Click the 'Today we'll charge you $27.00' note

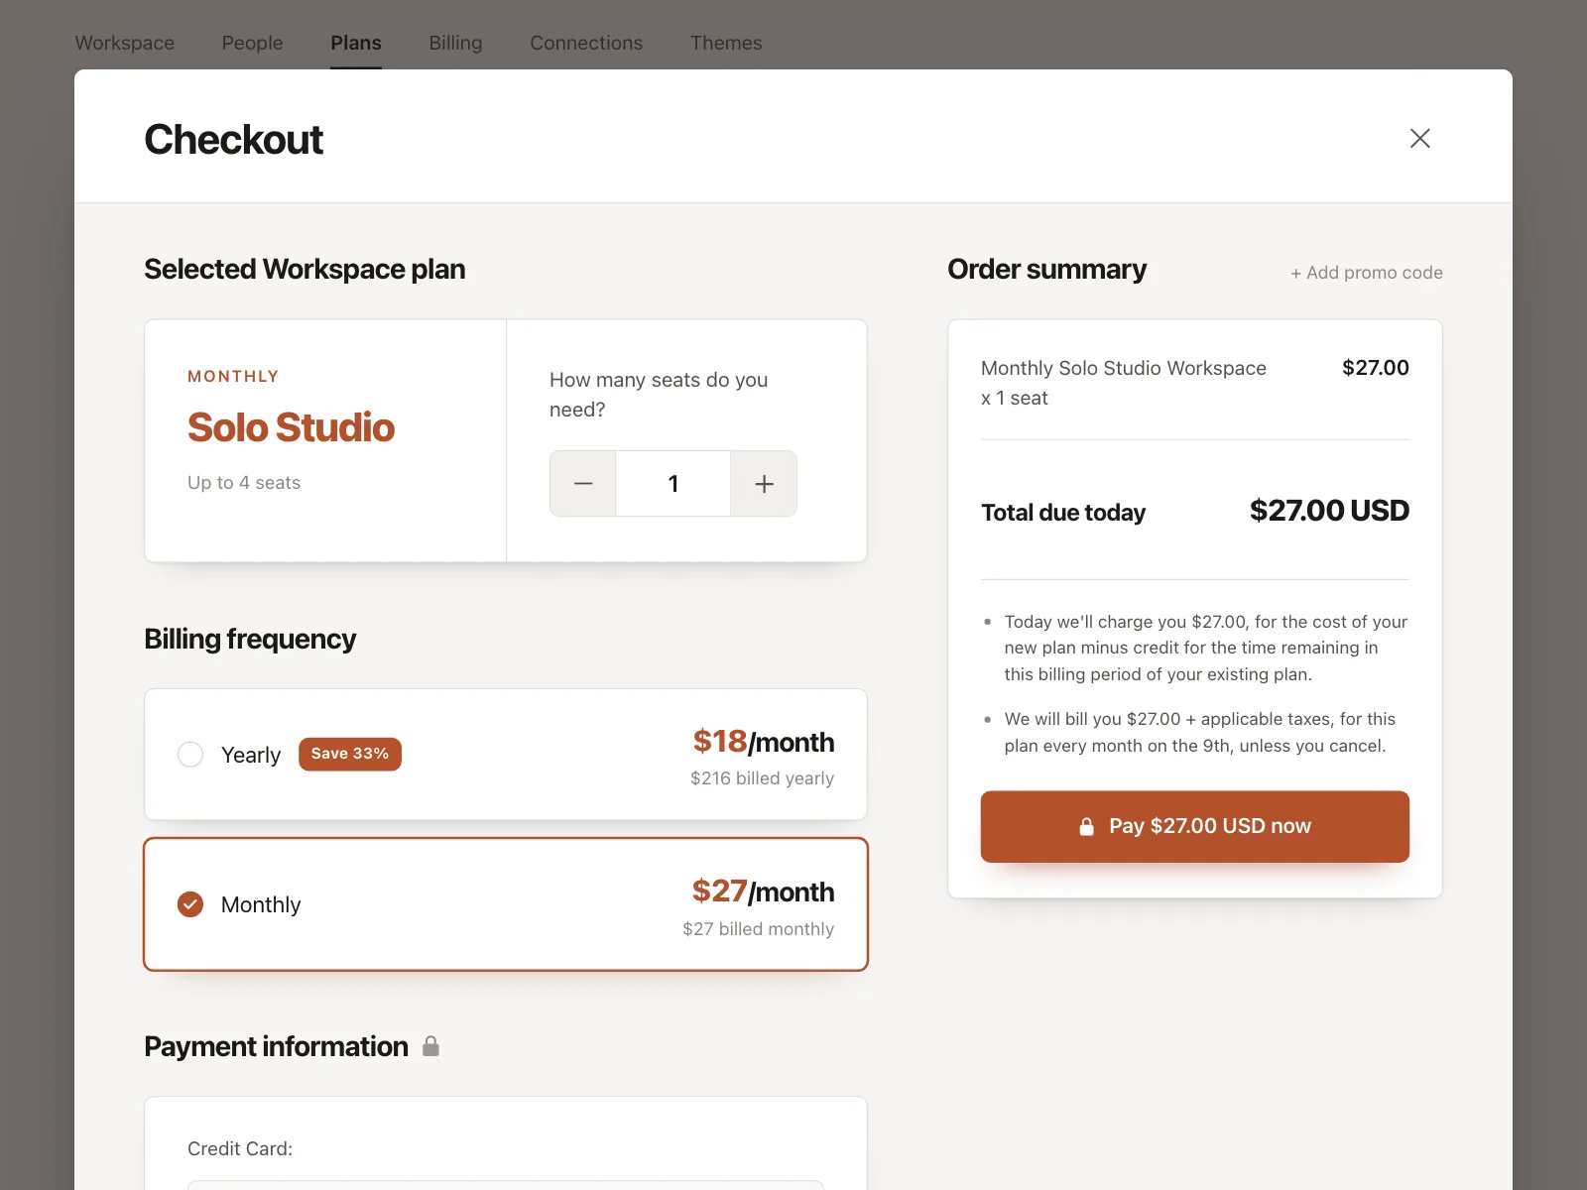point(1206,648)
